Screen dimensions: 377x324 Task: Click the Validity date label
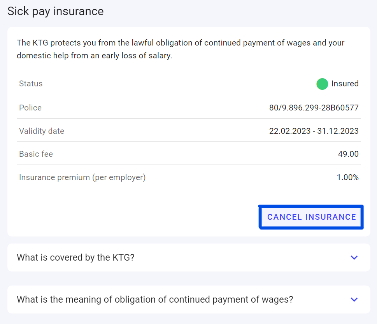click(42, 131)
